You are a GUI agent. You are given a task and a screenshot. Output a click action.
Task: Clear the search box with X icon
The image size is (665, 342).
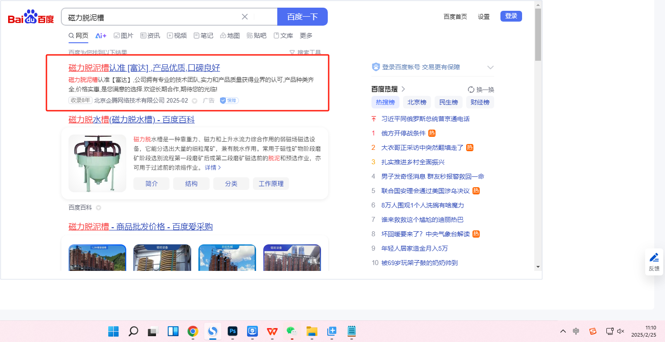pos(245,17)
